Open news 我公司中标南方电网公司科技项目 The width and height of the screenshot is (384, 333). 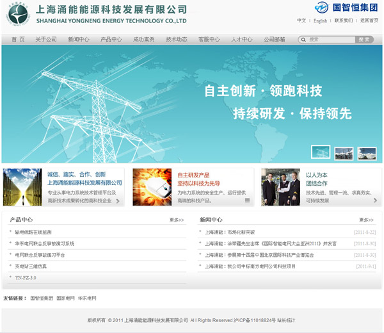pos(250,266)
